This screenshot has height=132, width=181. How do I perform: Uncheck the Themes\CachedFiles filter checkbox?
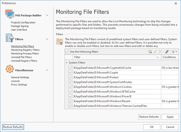tap(70, 106)
